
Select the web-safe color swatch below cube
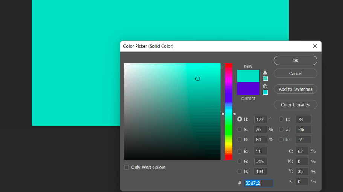pos(265,92)
